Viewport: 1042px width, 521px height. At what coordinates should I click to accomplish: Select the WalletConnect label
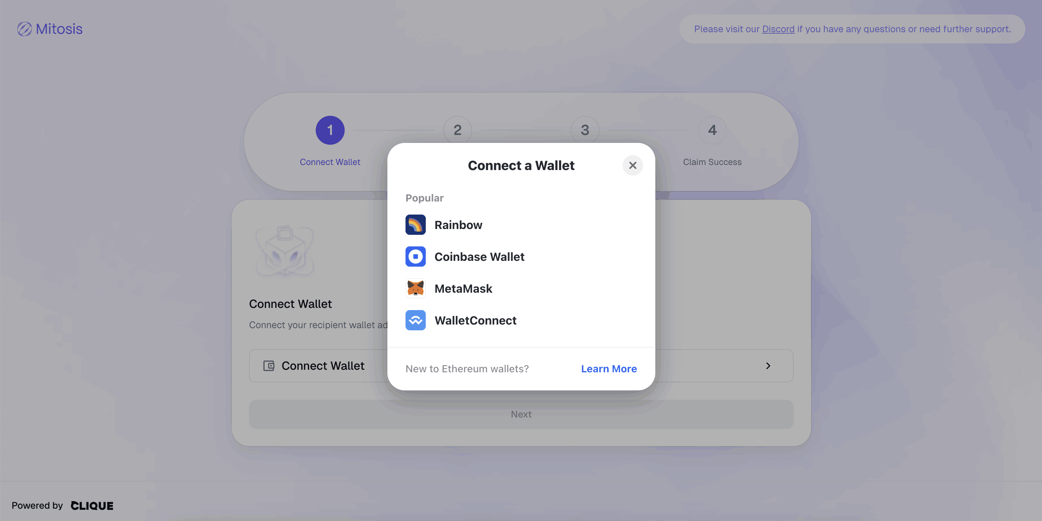click(x=475, y=321)
